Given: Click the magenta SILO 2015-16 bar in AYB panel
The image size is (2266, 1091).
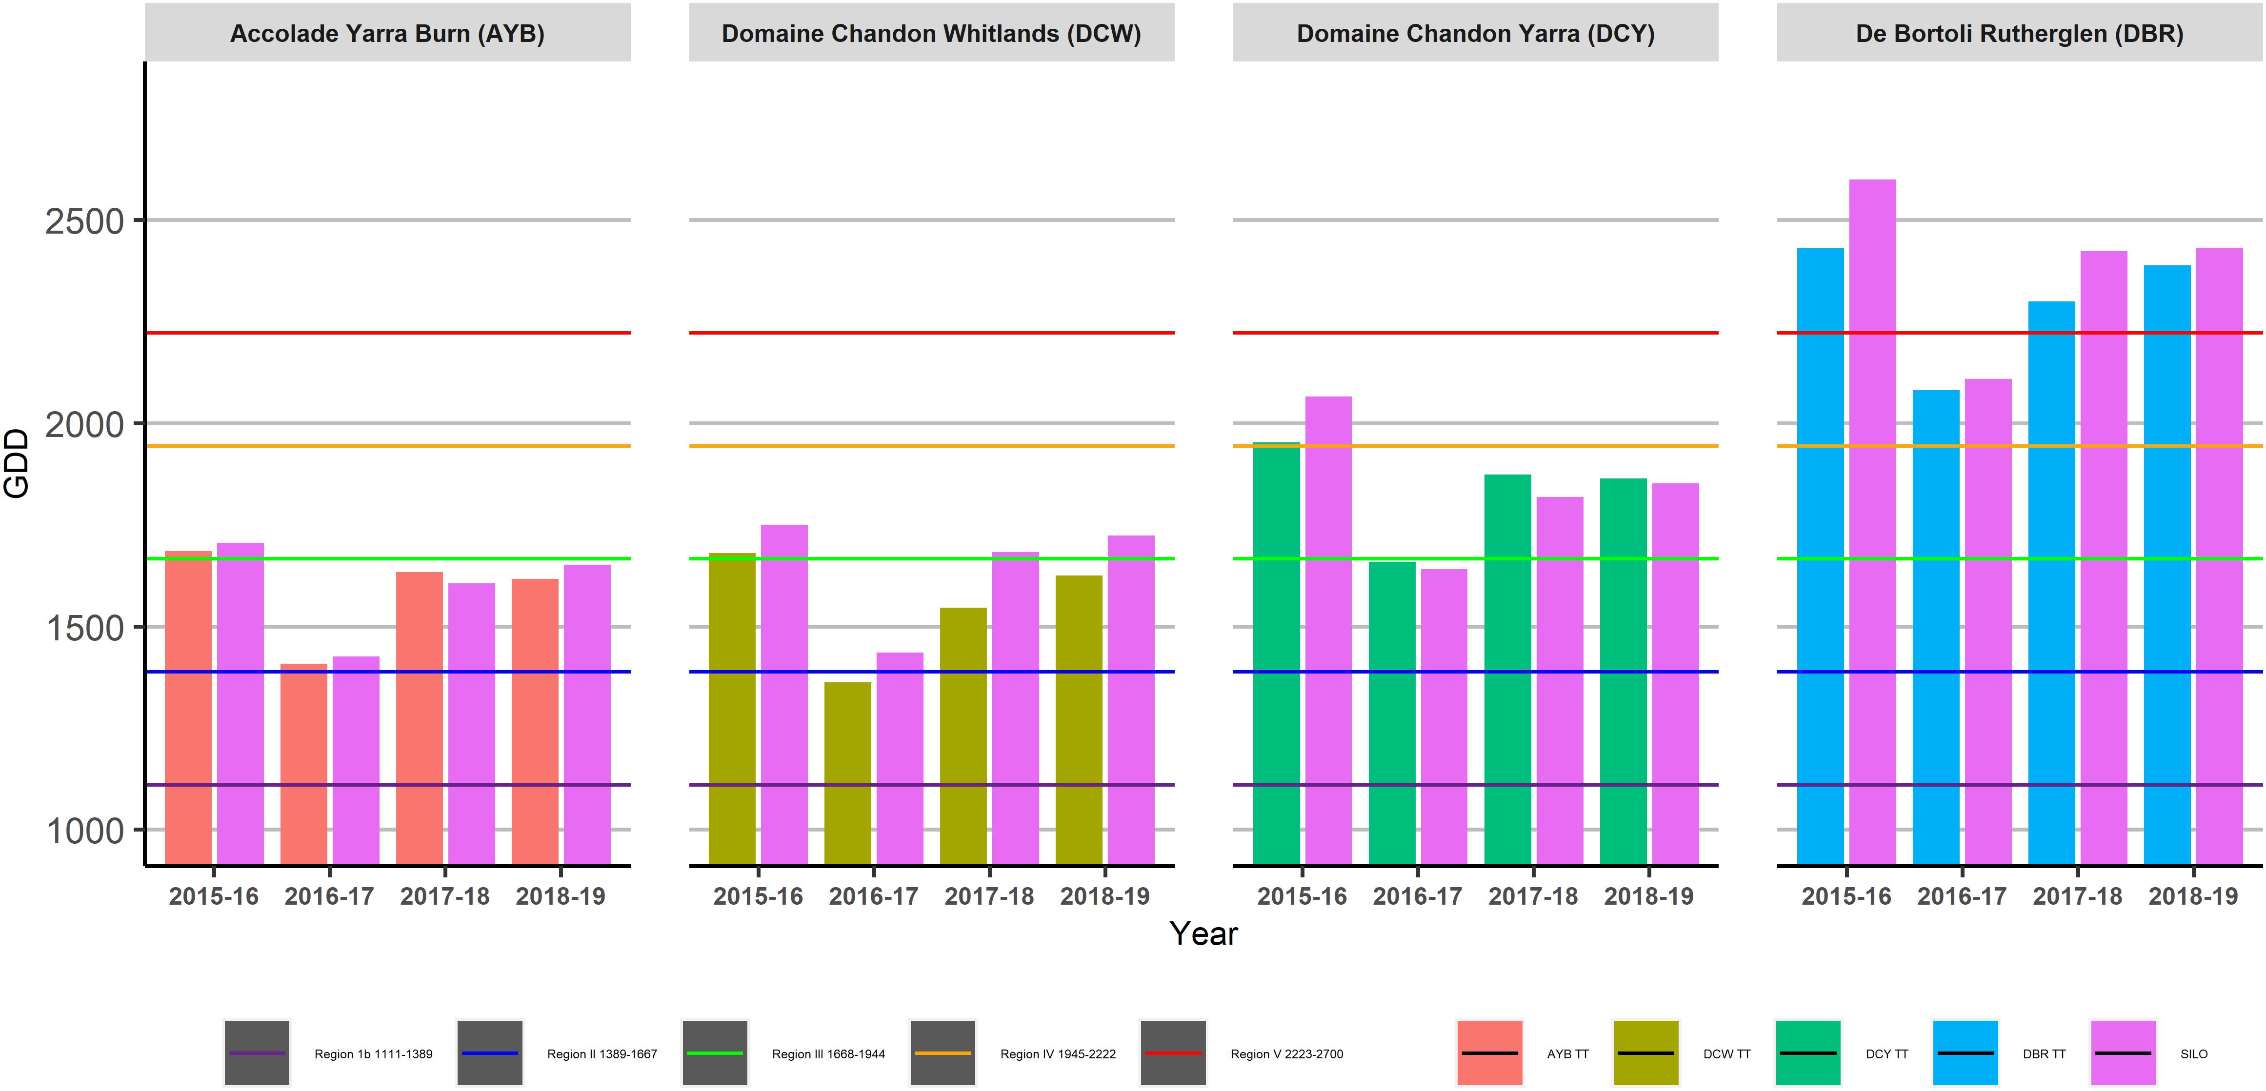Looking at the screenshot, I should coord(240,703).
